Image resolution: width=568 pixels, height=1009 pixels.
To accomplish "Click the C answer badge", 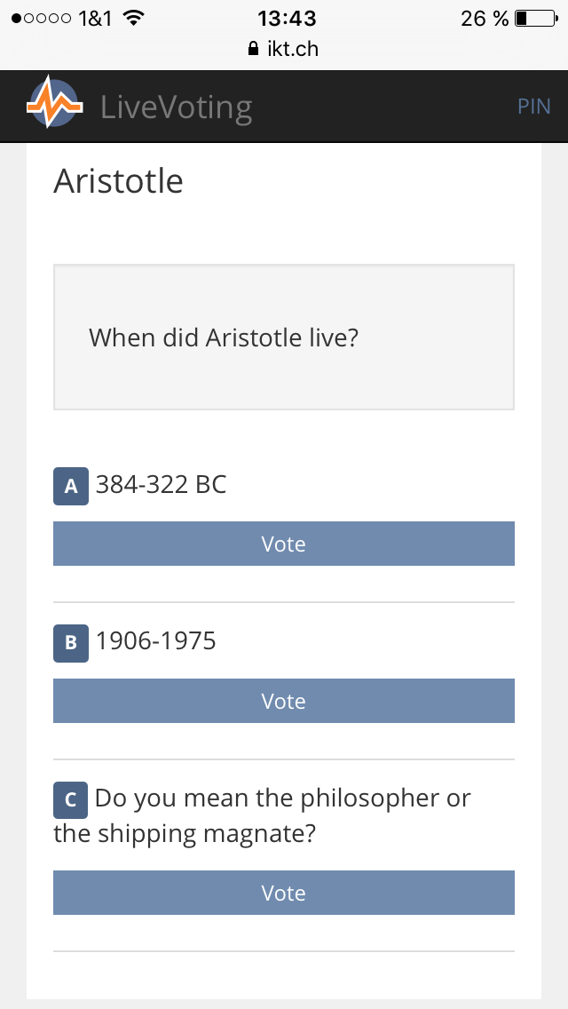I will coord(71,800).
